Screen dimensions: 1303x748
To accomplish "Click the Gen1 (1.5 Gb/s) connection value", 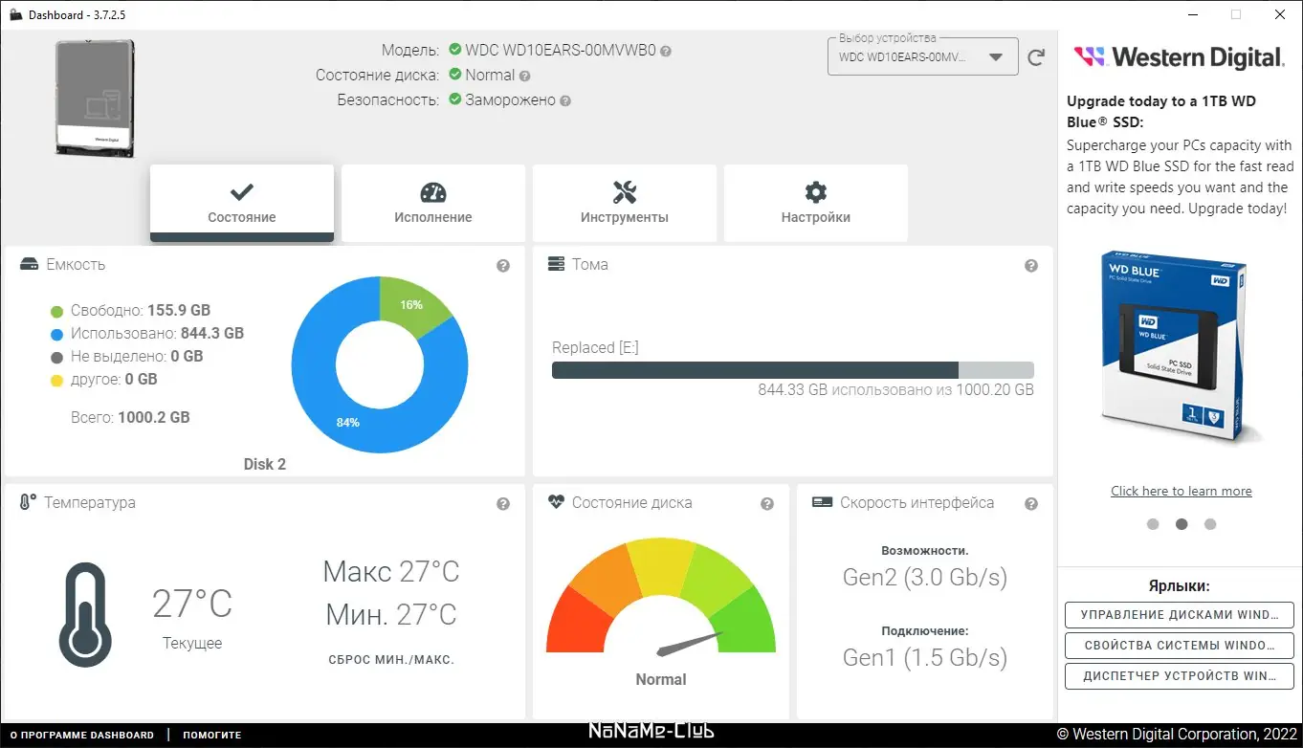I will 925,658.
